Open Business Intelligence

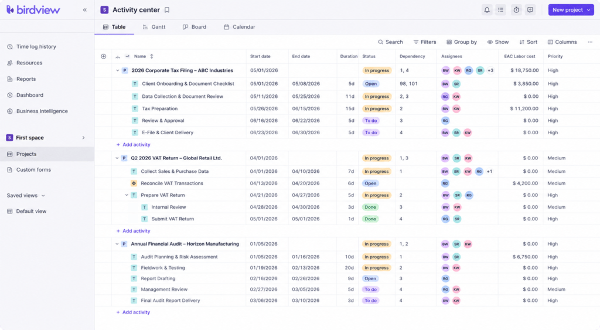tap(37, 111)
